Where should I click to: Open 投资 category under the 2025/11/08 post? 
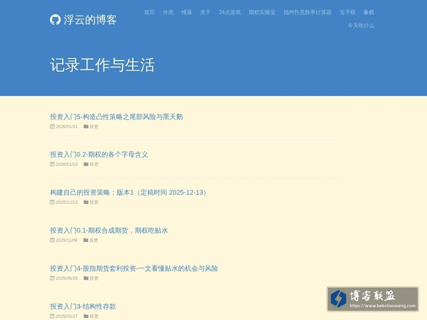point(94,240)
